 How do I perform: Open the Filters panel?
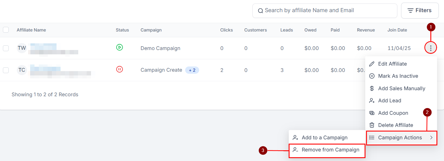[x=420, y=10]
